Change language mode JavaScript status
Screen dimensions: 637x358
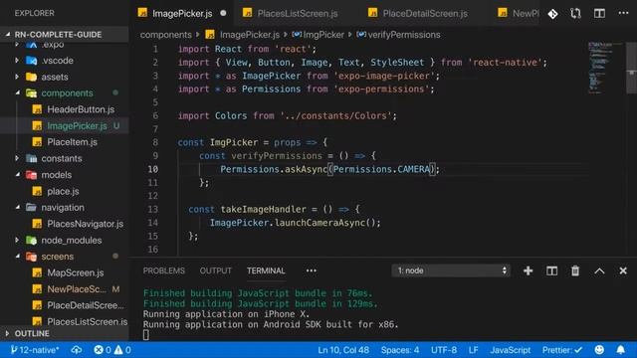[511, 350]
